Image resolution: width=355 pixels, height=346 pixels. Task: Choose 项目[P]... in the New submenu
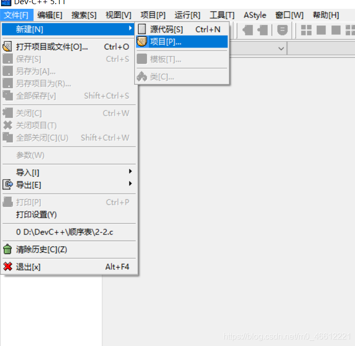point(182,42)
